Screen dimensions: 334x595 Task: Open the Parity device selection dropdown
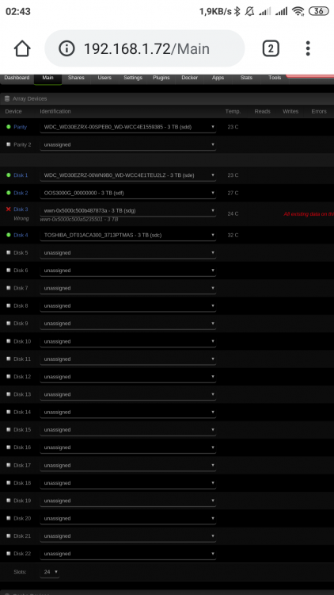point(128,127)
